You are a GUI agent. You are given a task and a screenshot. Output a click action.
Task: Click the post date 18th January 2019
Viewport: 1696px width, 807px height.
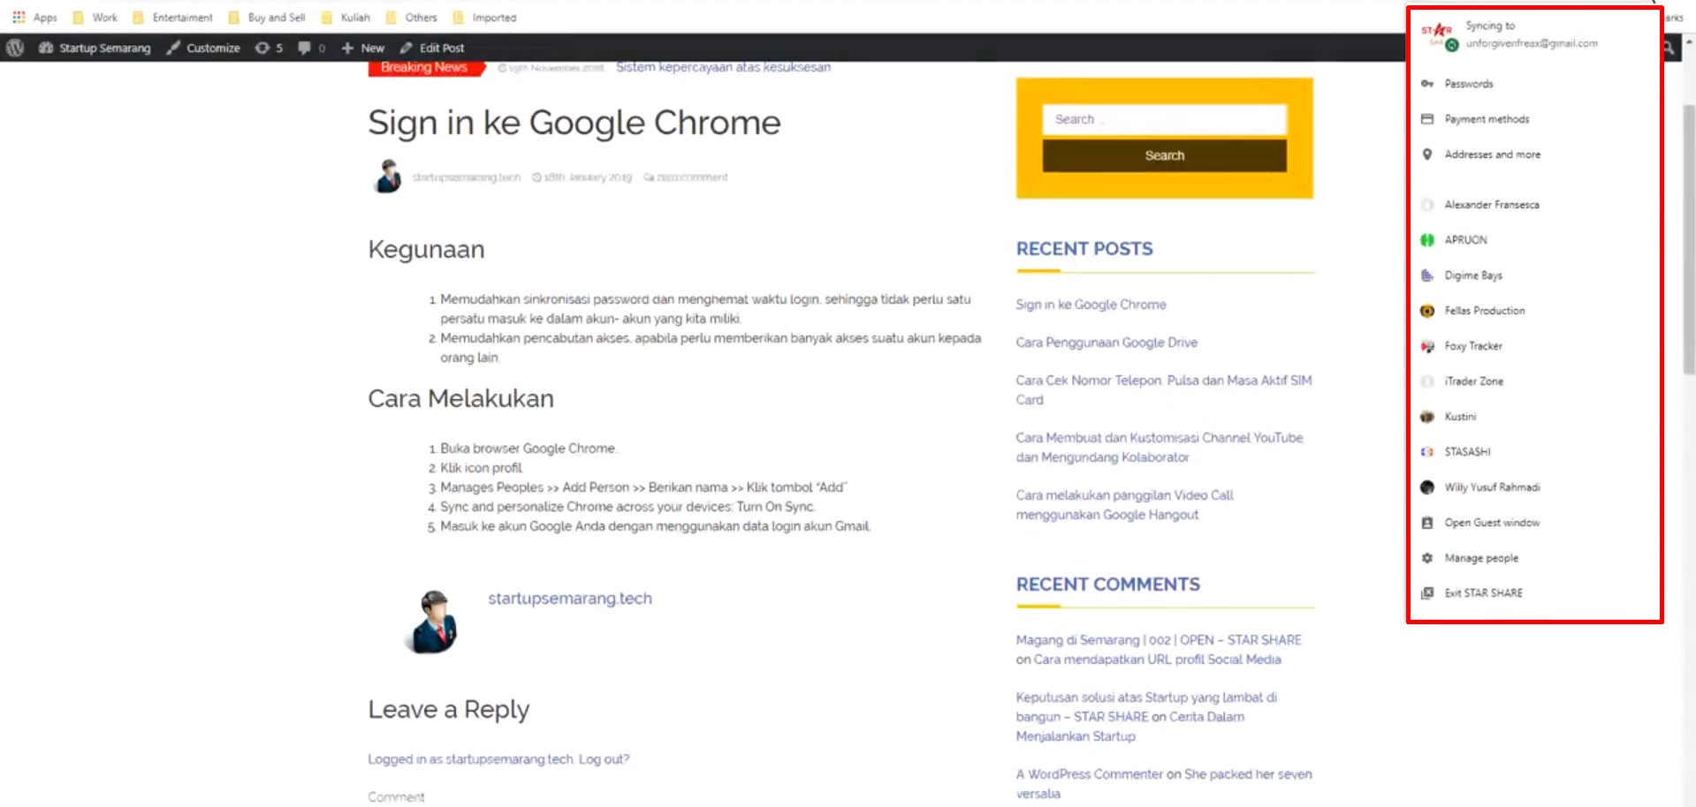click(x=582, y=177)
